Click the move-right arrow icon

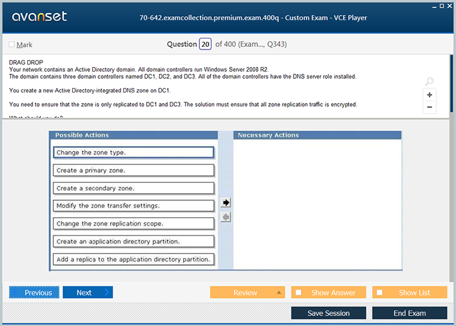225,202
